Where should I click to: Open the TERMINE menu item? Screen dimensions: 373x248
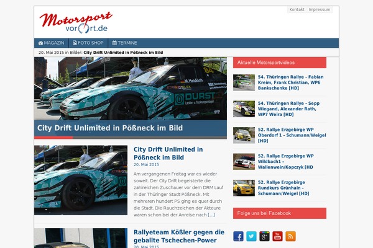click(125, 43)
